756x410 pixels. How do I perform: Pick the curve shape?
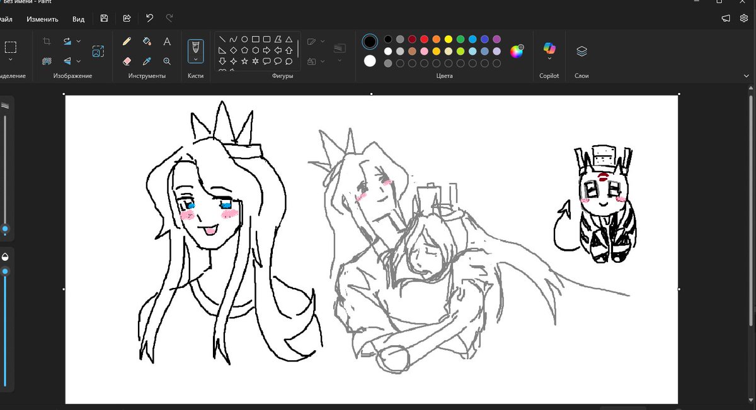click(233, 39)
